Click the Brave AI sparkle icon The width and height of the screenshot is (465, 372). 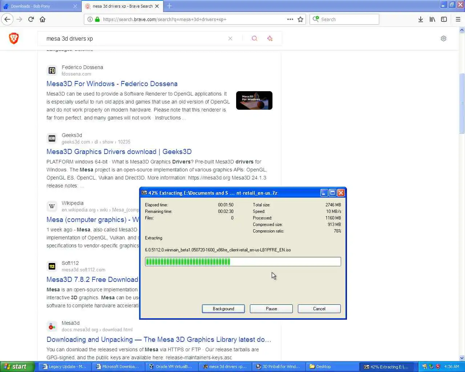pyautogui.click(x=270, y=39)
